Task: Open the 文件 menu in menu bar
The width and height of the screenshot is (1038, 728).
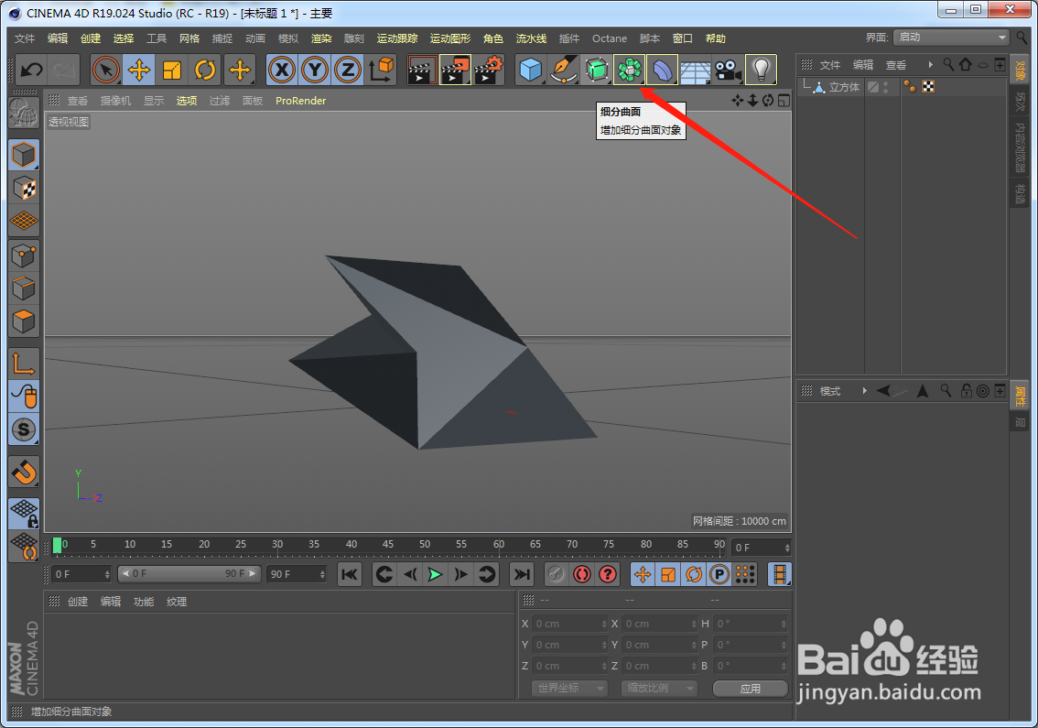Action: 25,38
